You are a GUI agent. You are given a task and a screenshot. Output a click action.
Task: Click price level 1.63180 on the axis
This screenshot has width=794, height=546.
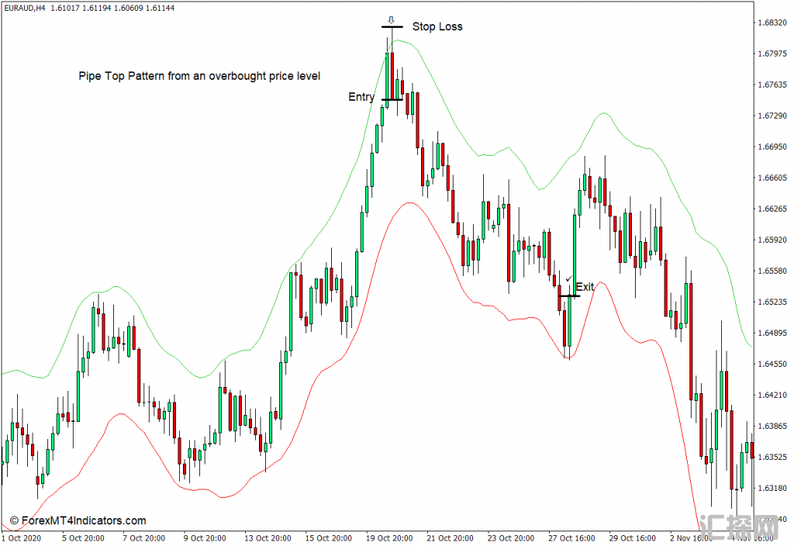772,489
